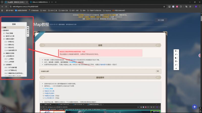Open the purple profile avatar

(196, 7)
